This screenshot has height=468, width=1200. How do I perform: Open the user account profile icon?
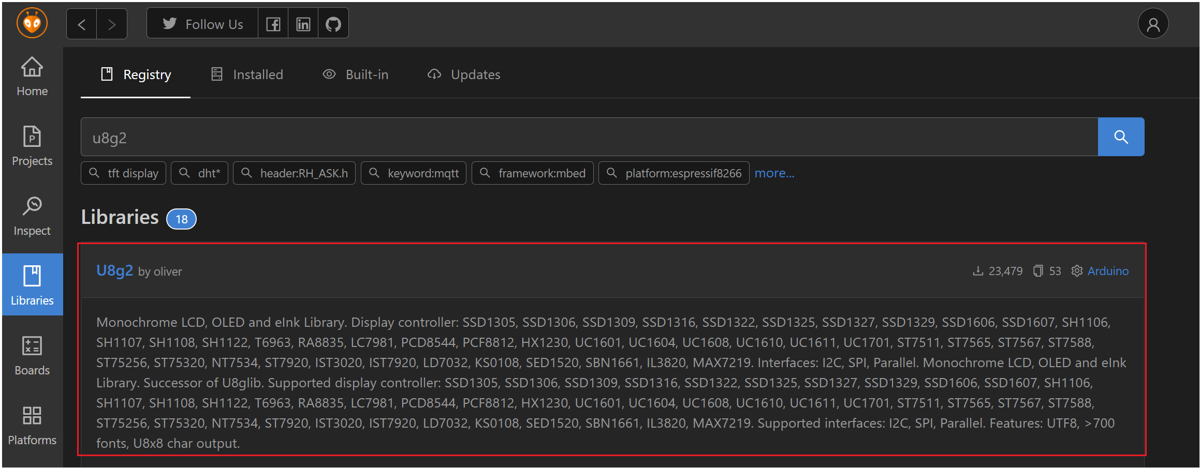tap(1153, 24)
